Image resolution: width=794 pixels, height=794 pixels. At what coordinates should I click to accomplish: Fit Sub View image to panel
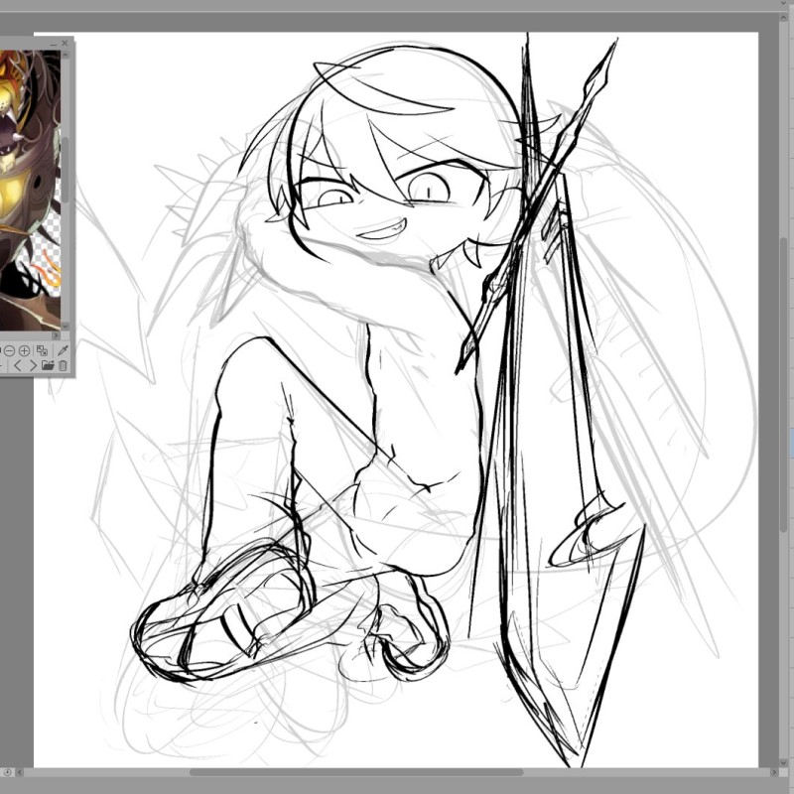42,350
